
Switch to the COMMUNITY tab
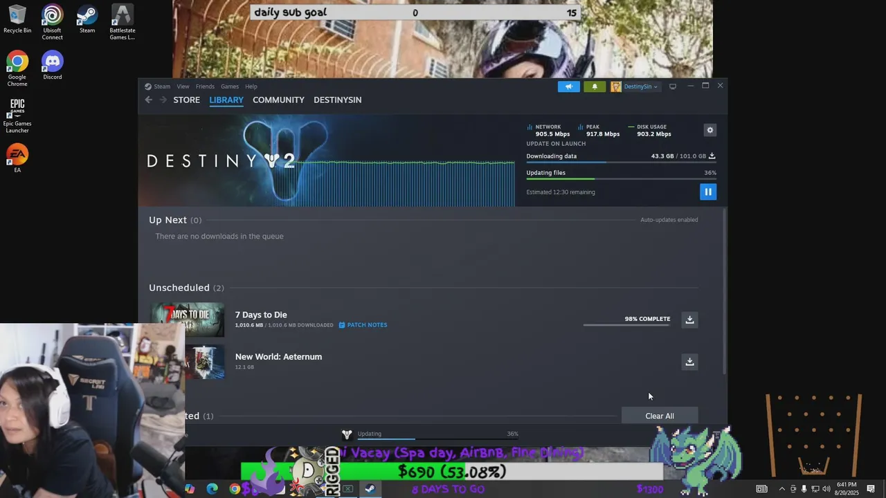click(x=278, y=100)
